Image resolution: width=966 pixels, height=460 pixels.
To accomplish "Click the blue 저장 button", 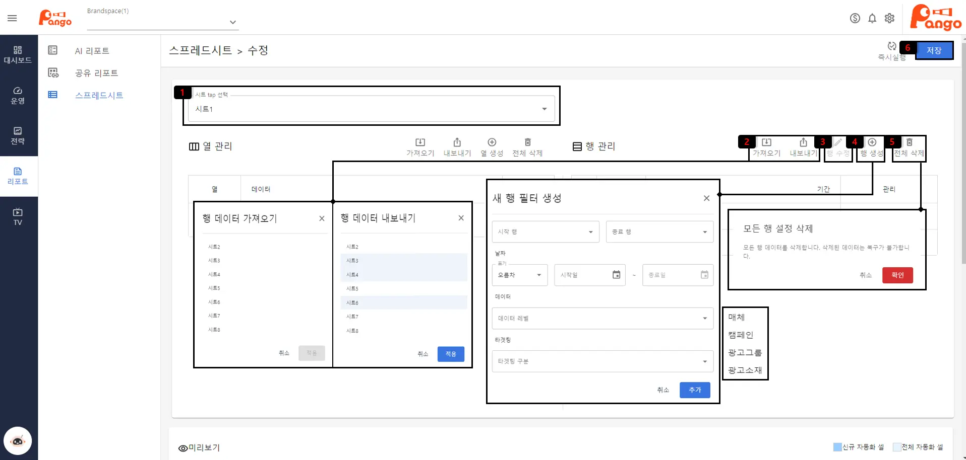I will click(933, 50).
